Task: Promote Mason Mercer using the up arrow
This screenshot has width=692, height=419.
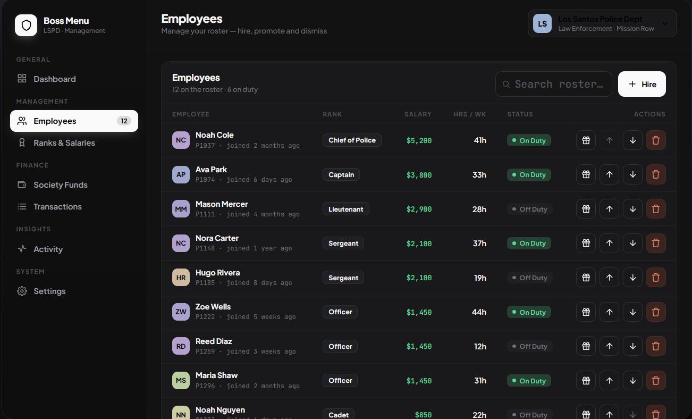Action: tap(609, 209)
